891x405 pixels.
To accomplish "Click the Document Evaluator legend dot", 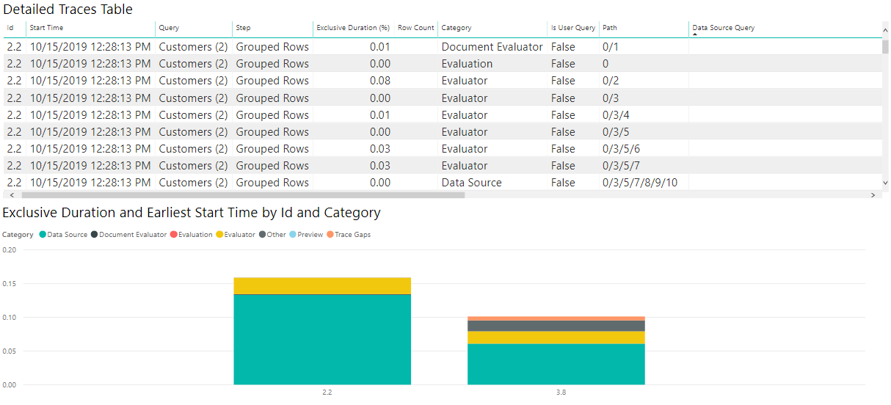I will click(95, 235).
